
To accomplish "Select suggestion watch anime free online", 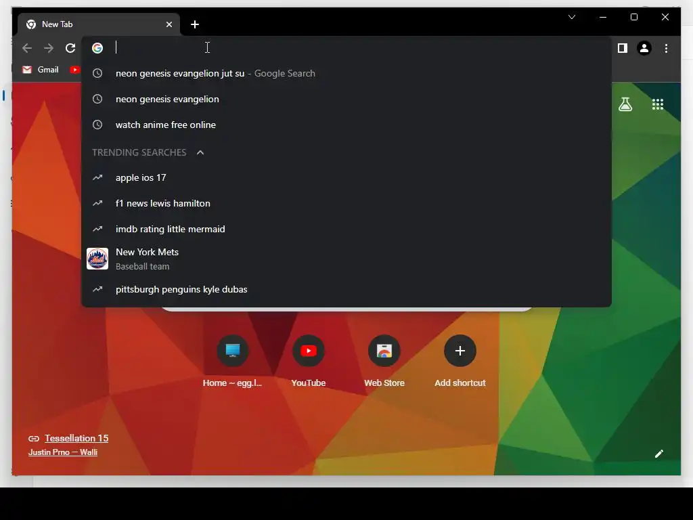I will point(346,125).
